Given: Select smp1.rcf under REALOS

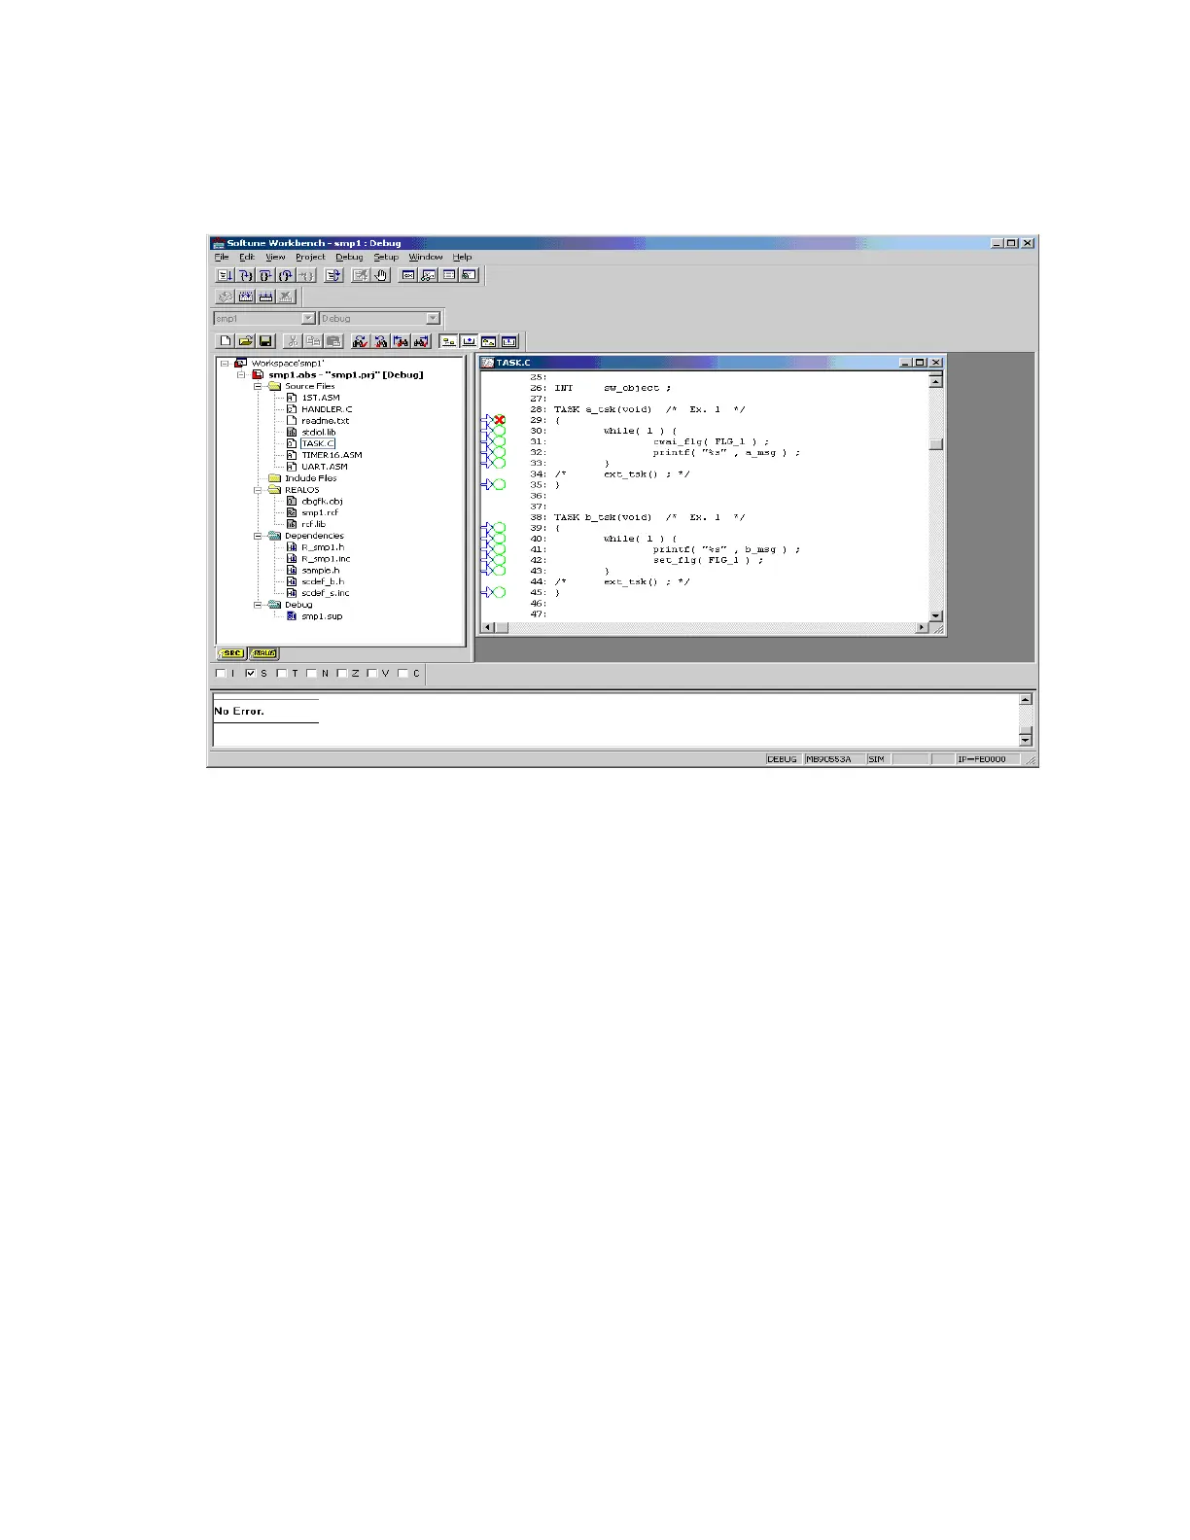Looking at the screenshot, I should click(320, 512).
